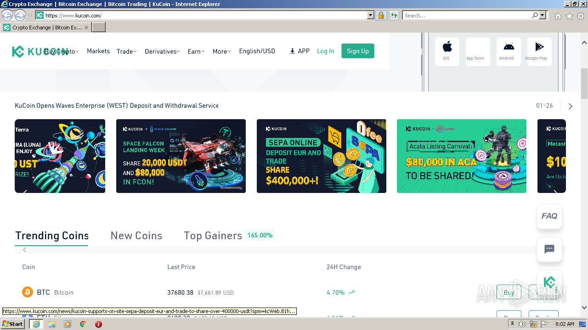
Task: Open Internet Explorer in taskbar
Action: coord(36,324)
